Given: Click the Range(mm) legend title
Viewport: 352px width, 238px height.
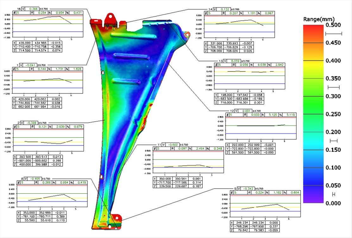Looking at the screenshot, I should [x=319, y=19].
